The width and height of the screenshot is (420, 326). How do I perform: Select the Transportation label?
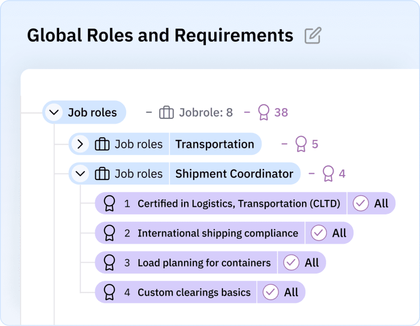[215, 144]
